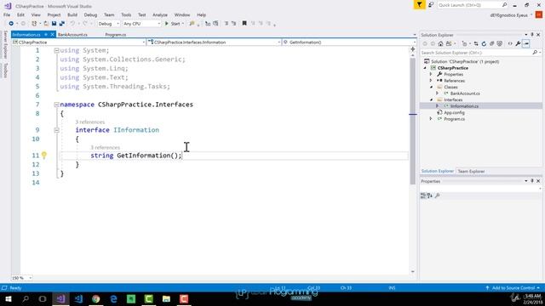Click Categorized icon in Properties panel
Viewport: 545px width, 306px height.
click(423, 195)
